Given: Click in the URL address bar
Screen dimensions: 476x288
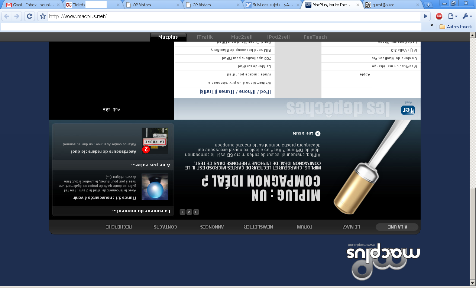Looking at the screenshot, I should (x=234, y=16).
